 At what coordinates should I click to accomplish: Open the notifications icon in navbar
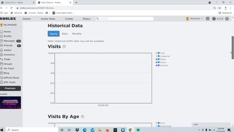point(208,19)
